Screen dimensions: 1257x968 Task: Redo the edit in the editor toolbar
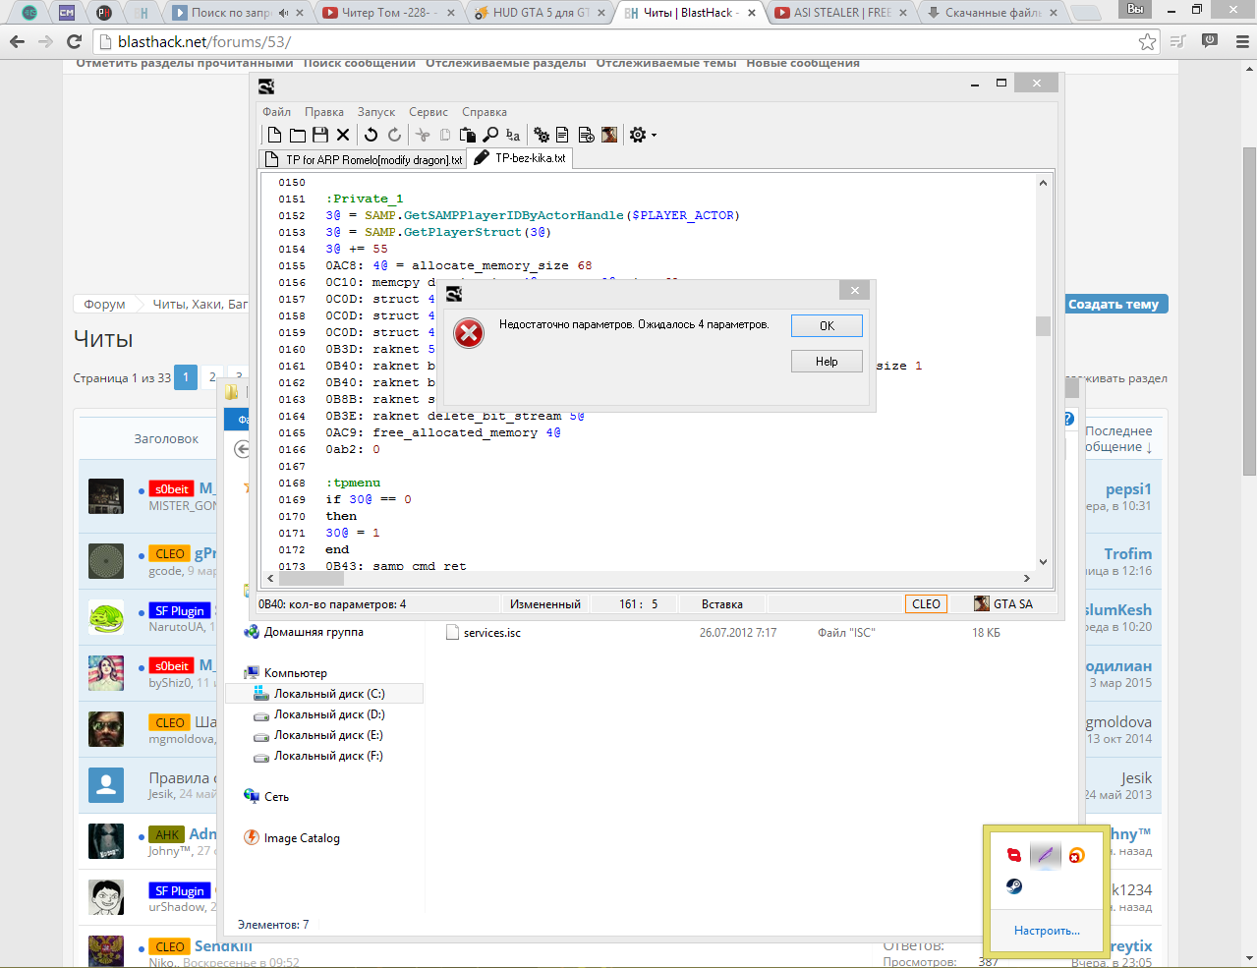click(x=394, y=135)
